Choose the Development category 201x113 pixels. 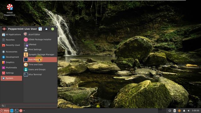11,57
